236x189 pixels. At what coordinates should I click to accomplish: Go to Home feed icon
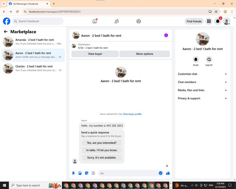[94, 21]
